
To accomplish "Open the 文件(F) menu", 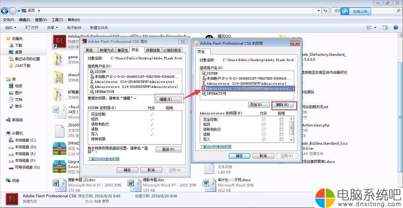I will (x=8, y=20).
